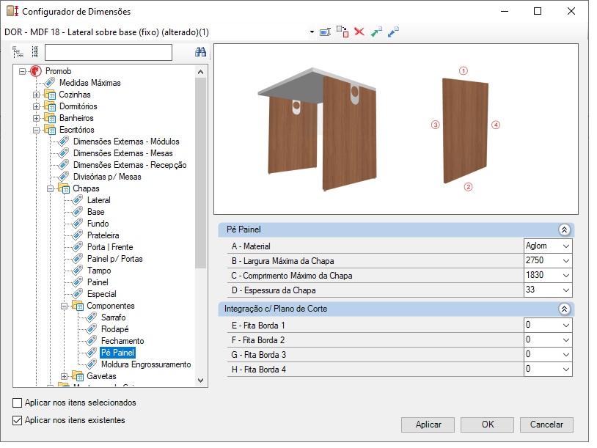Select the Moldura Engrossuramento tree item
Viewport: 597px width, 448px height.
coord(146,364)
